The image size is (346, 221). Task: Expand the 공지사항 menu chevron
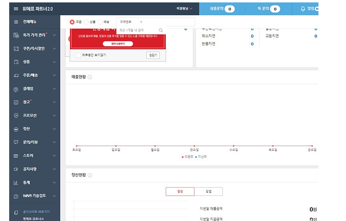pos(55,169)
